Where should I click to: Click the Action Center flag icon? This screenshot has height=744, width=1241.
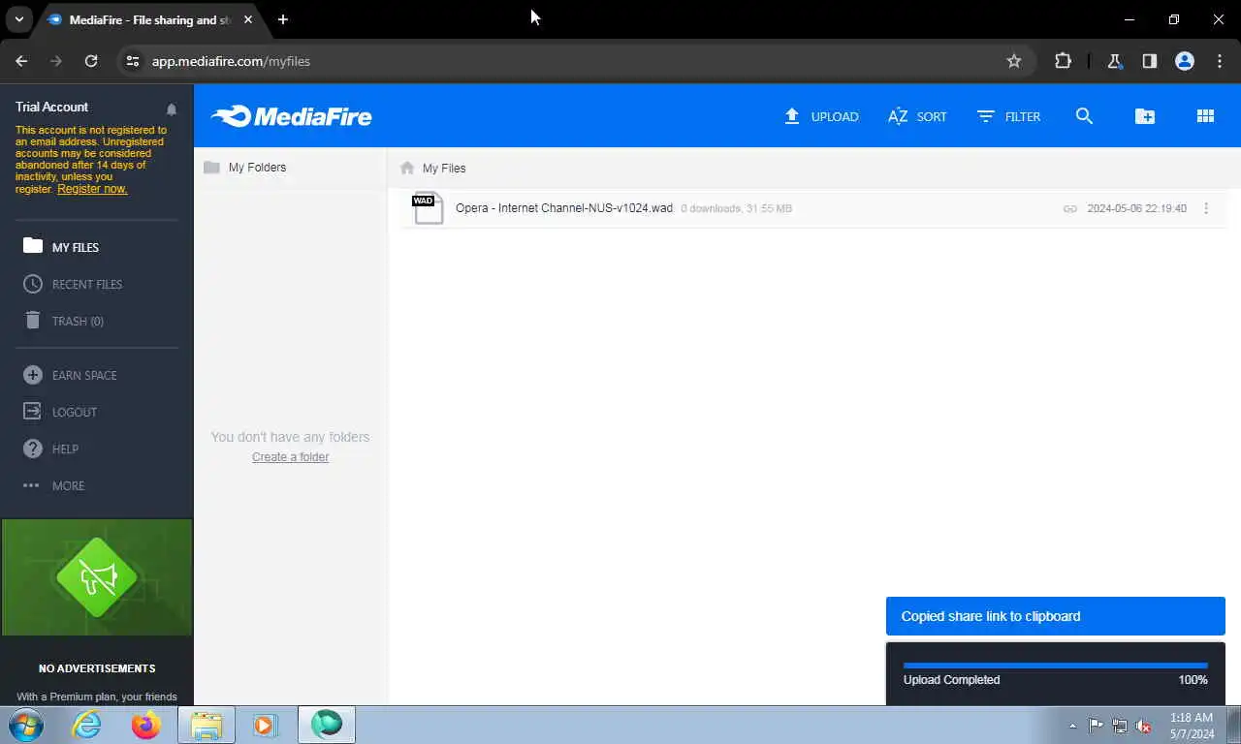1096,726
